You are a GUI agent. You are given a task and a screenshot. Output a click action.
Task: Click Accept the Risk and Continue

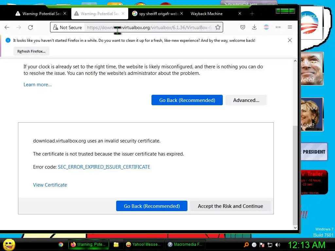tap(230, 206)
